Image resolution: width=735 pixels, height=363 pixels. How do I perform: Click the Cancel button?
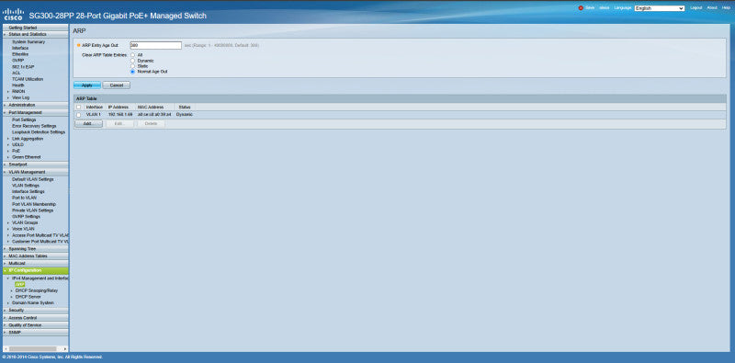(117, 85)
